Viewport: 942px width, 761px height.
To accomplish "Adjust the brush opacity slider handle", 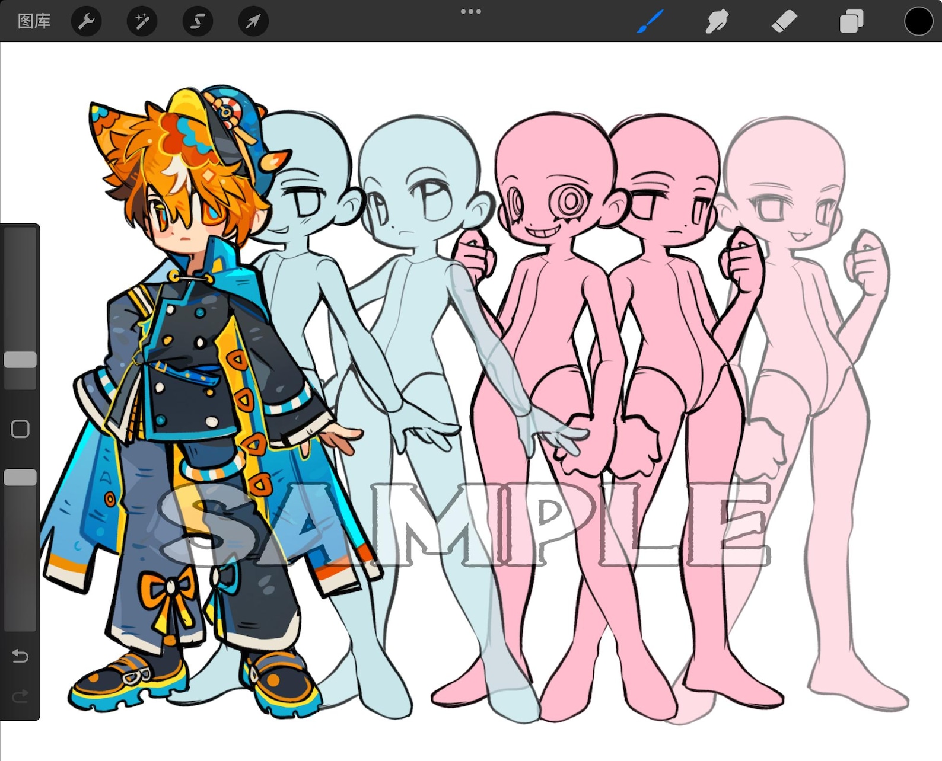I will [x=20, y=477].
